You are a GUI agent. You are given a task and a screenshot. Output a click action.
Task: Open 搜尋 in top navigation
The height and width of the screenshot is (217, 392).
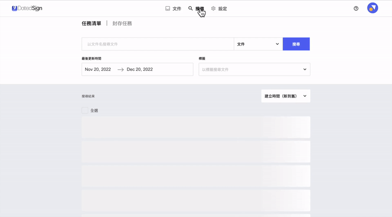pyautogui.click(x=200, y=9)
